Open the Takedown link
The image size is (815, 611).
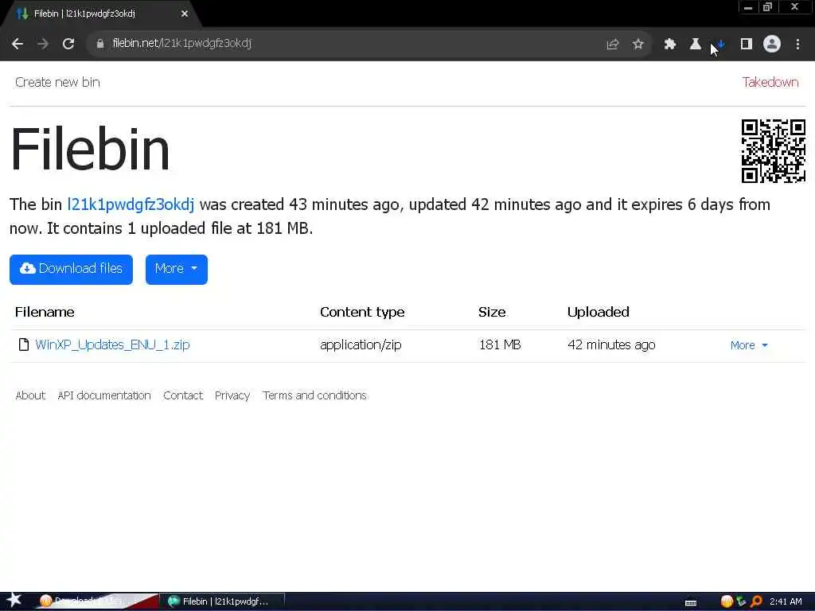(x=770, y=82)
